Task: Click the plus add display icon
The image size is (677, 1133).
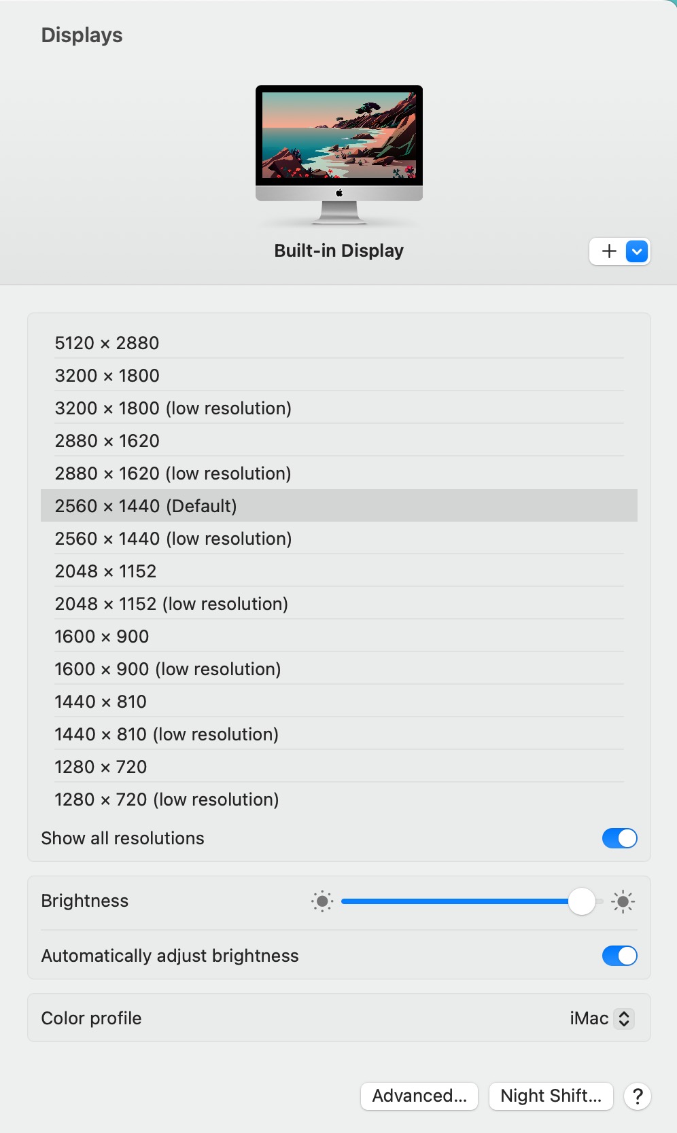Action: [x=609, y=251]
